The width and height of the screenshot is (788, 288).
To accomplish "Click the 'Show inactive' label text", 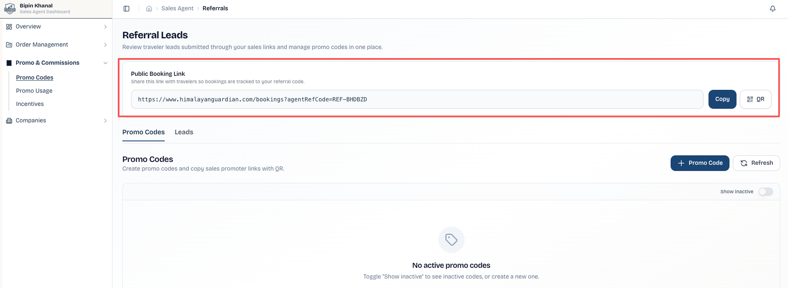I will pyautogui.click(x=737, y=192).
